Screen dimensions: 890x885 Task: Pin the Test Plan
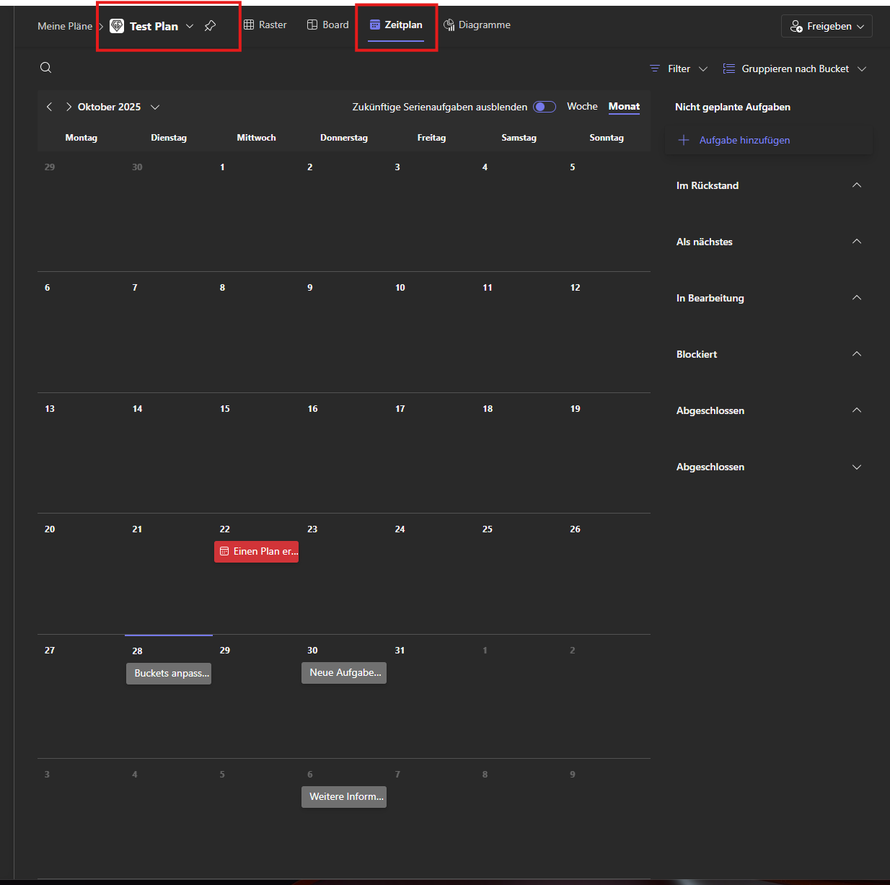(210, 26)
